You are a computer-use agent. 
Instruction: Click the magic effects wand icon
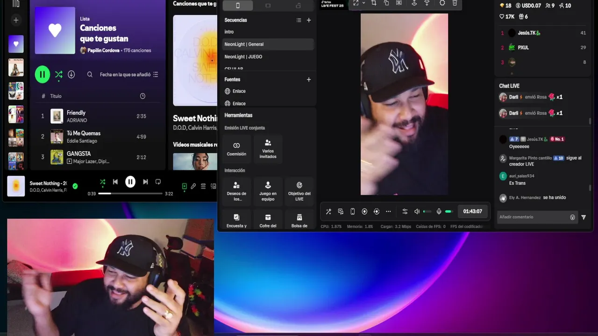tap(328, 211)
